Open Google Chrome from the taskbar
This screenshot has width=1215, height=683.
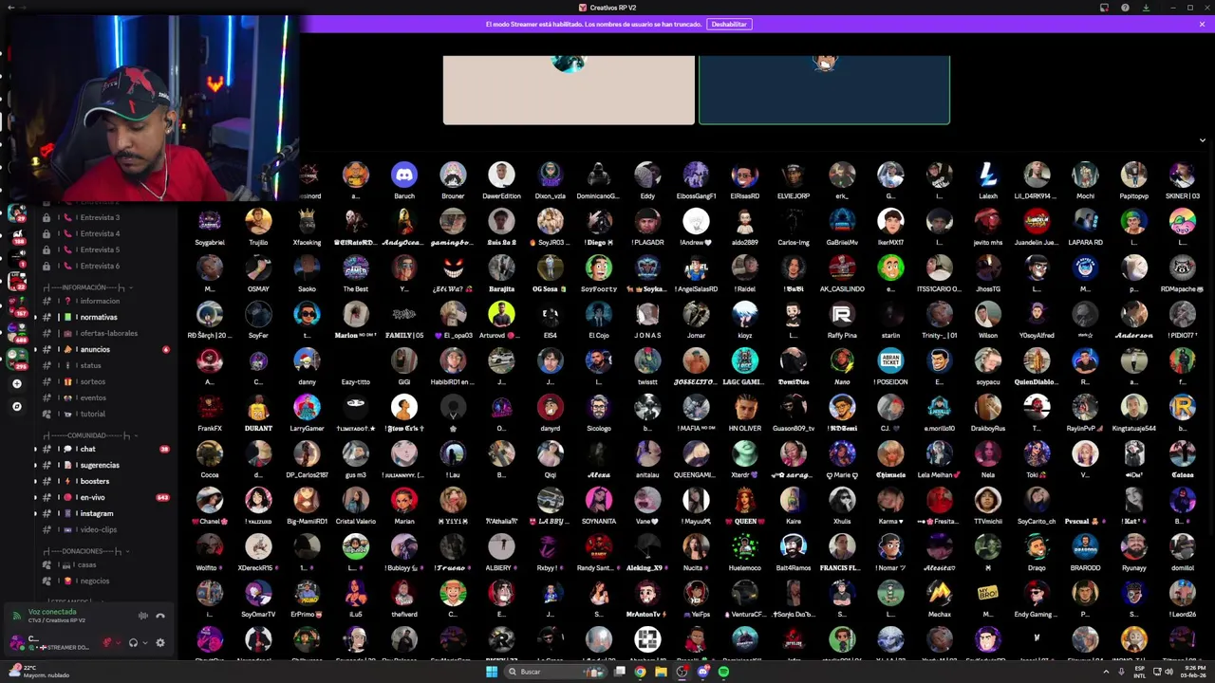[640, 672]
